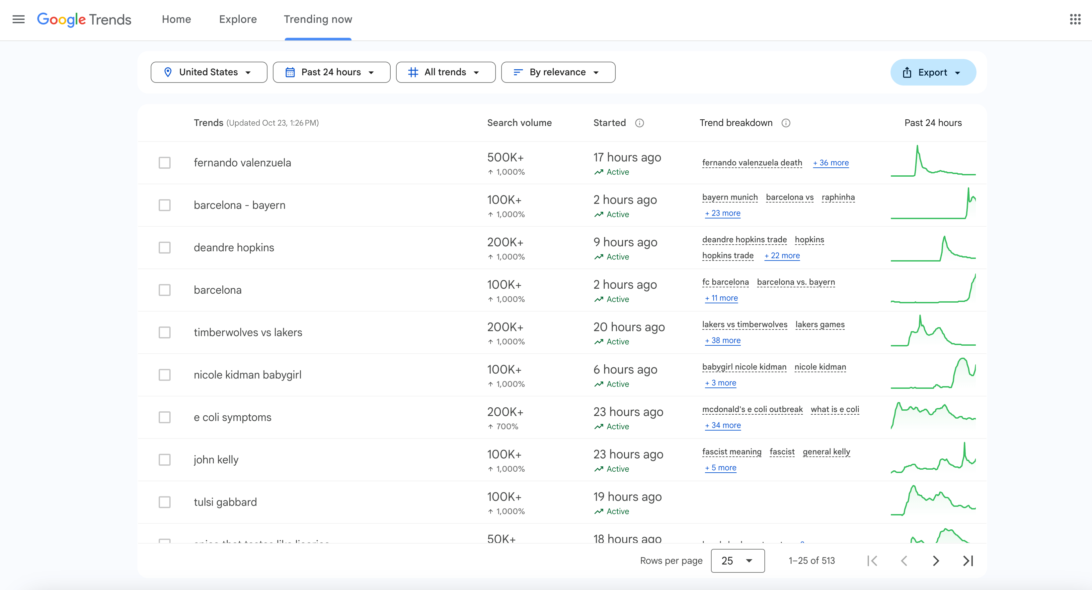The width and height of the screenshot is (1092, 590).
Task: Open the deandre hopkins trend title
Action: (x=234, y=248)
